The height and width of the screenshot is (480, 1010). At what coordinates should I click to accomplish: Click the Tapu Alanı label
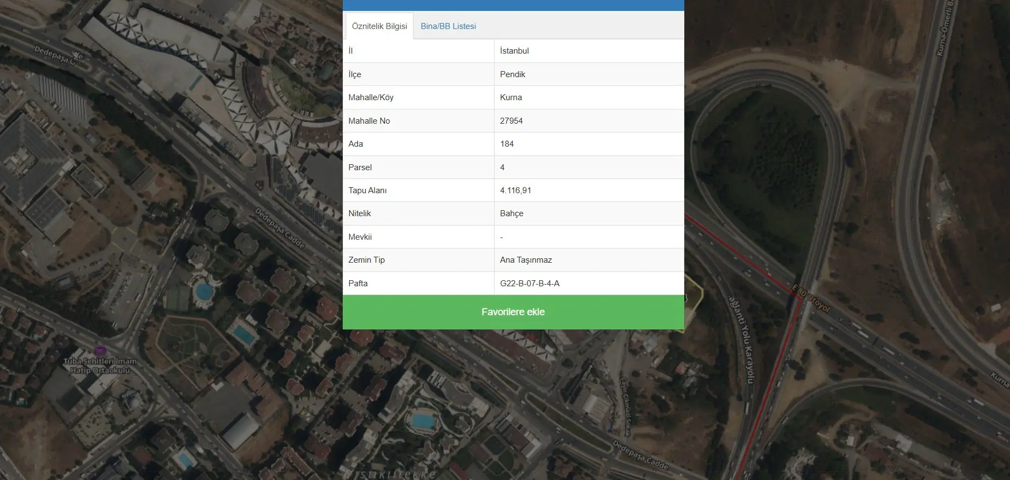point(367,190)
